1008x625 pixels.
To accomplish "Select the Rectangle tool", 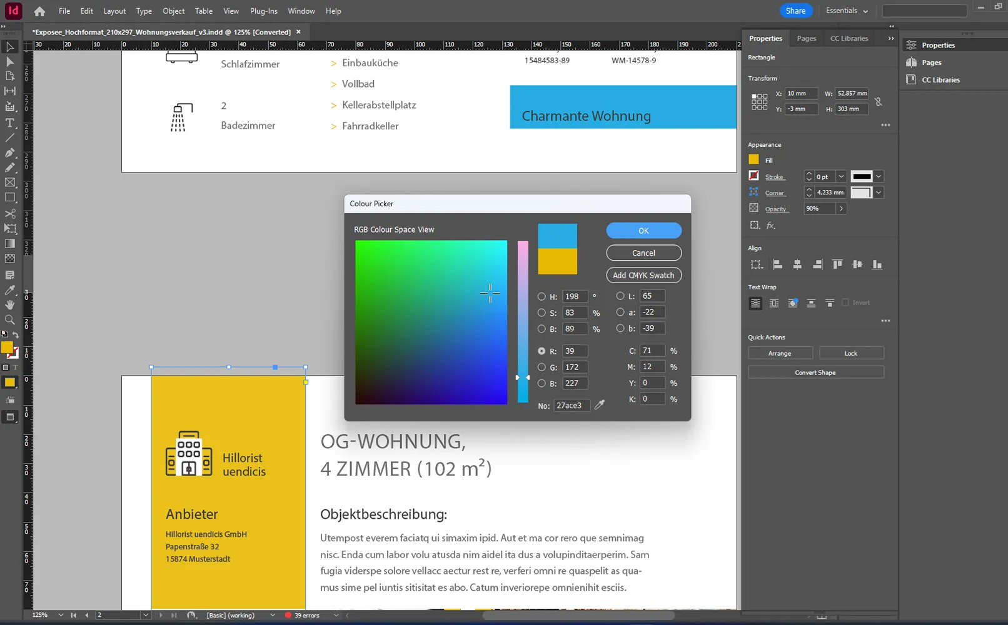I will tap(10, 197).
